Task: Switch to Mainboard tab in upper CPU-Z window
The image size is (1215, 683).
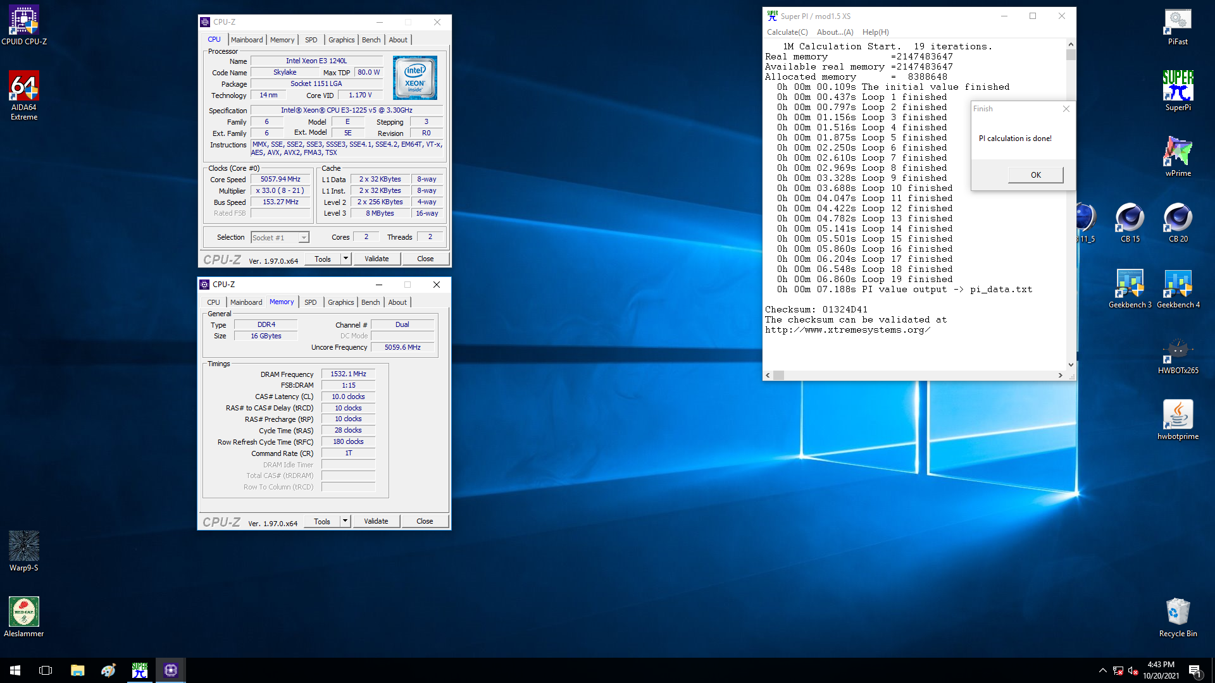Action: tap(247, 40)
